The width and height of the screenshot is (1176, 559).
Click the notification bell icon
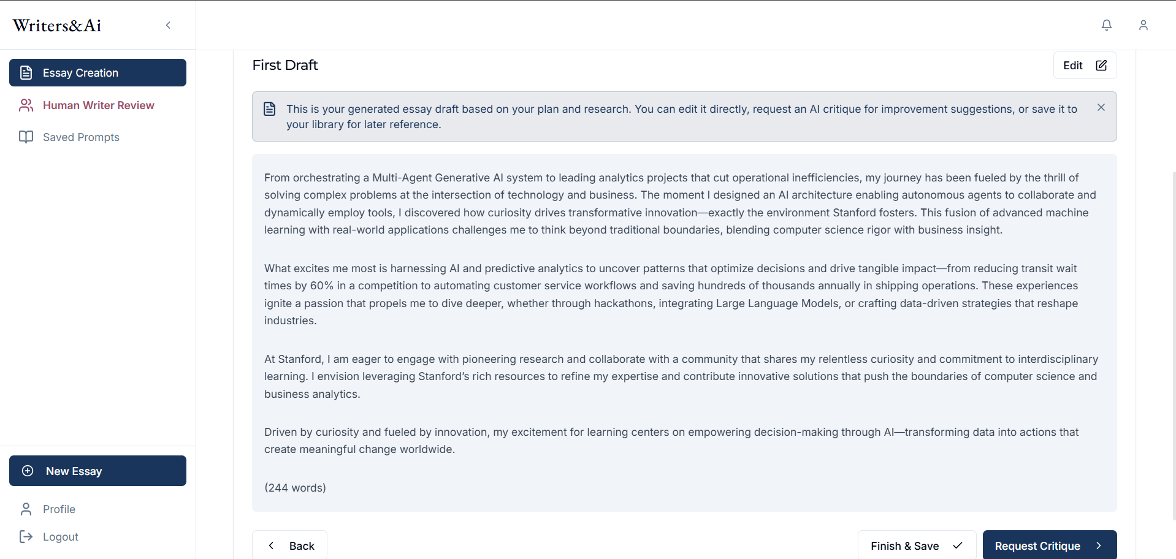point(1106,25)
